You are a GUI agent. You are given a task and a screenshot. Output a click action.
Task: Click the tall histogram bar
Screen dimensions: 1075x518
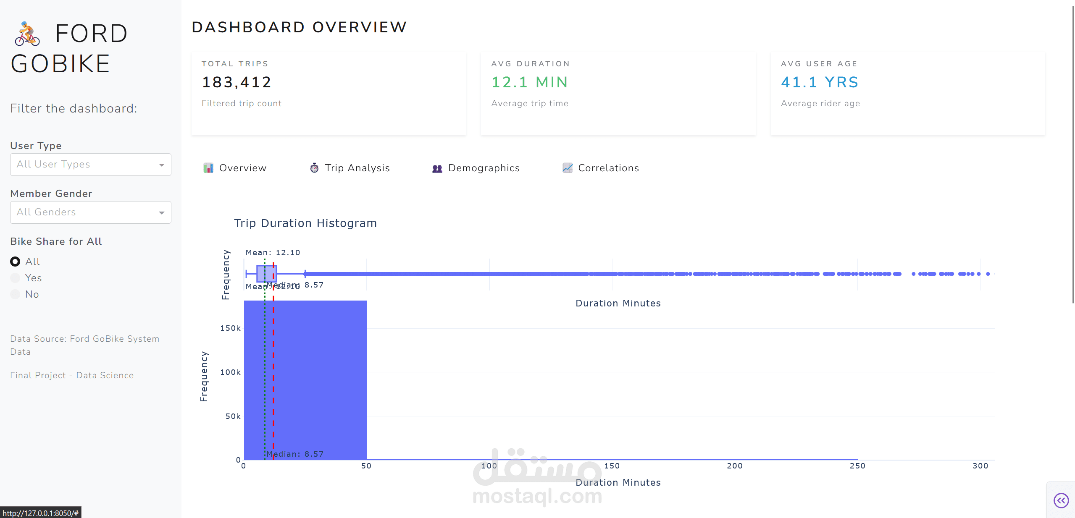319,378
